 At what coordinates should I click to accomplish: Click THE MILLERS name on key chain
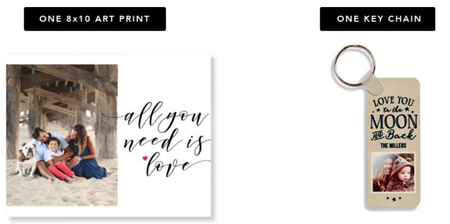tap(393, 146)
